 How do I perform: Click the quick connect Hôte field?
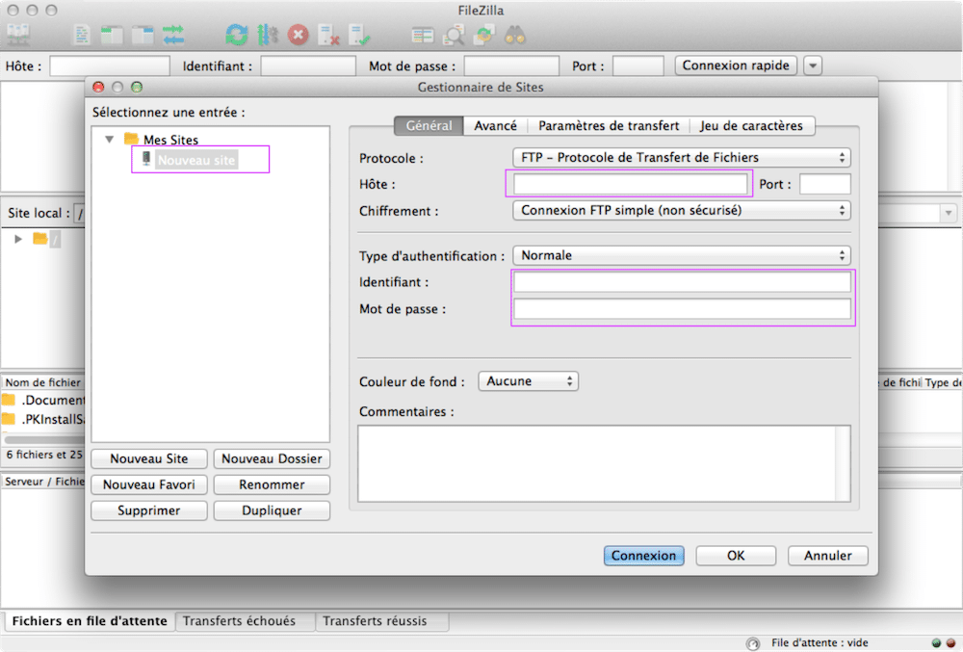point(110,65)
